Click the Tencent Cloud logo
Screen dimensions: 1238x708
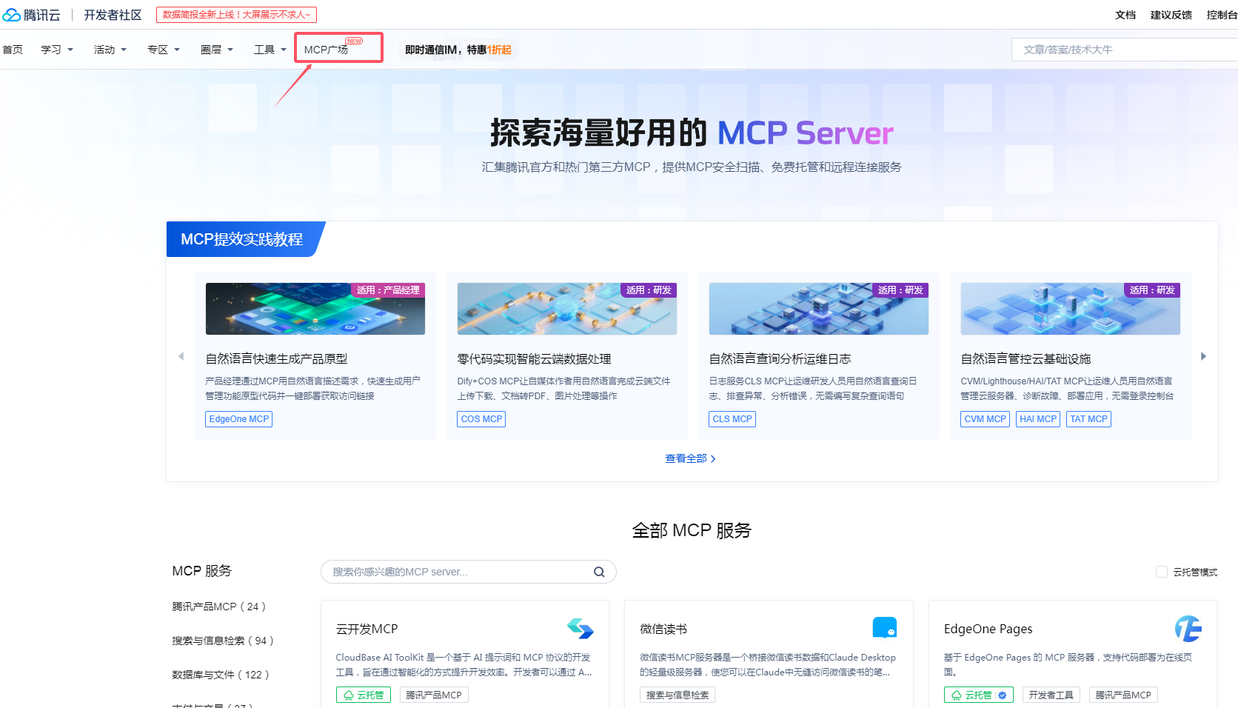[x=31, y=15]
